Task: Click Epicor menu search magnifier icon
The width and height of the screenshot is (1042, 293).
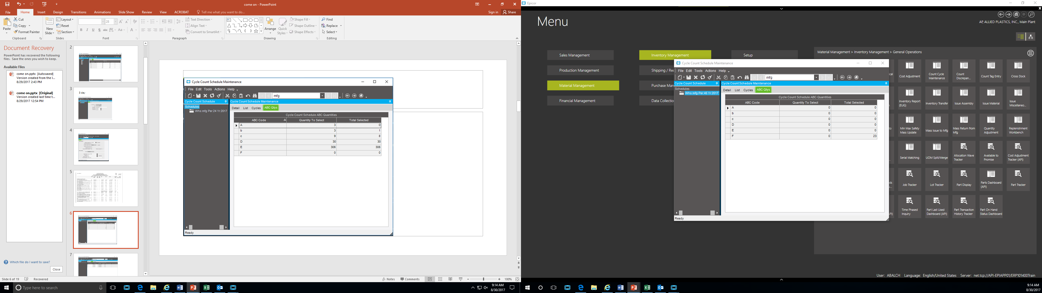Action: [1031, 14]
